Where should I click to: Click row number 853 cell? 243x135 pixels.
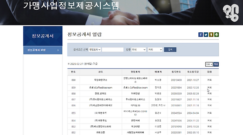pyautogui.click(x=73, y=127)
